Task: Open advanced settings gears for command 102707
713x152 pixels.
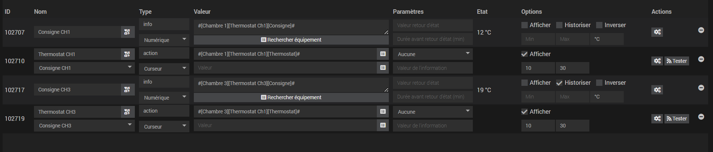Action: (657, 32)
